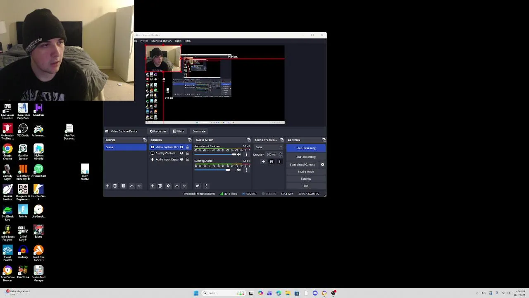Open virtual camera settings gear
This screenshot has height=298, width=529.
(322, 165)
